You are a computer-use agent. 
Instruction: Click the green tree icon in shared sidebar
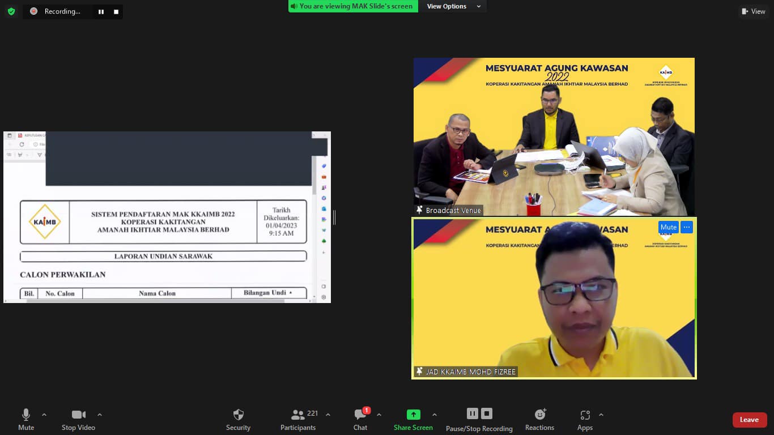tap(324, 241)
